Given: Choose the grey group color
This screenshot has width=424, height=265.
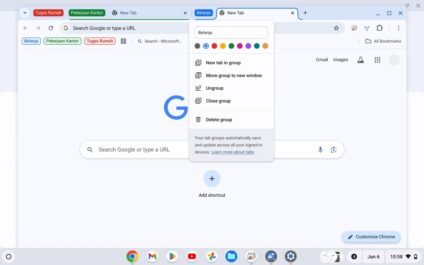Looking at the screenshot, I should pos(197,46).
